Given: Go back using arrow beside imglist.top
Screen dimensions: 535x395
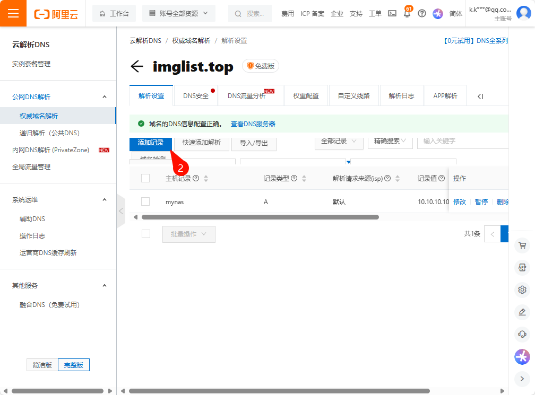Looking at the screenshot, I should coord(137,66).
